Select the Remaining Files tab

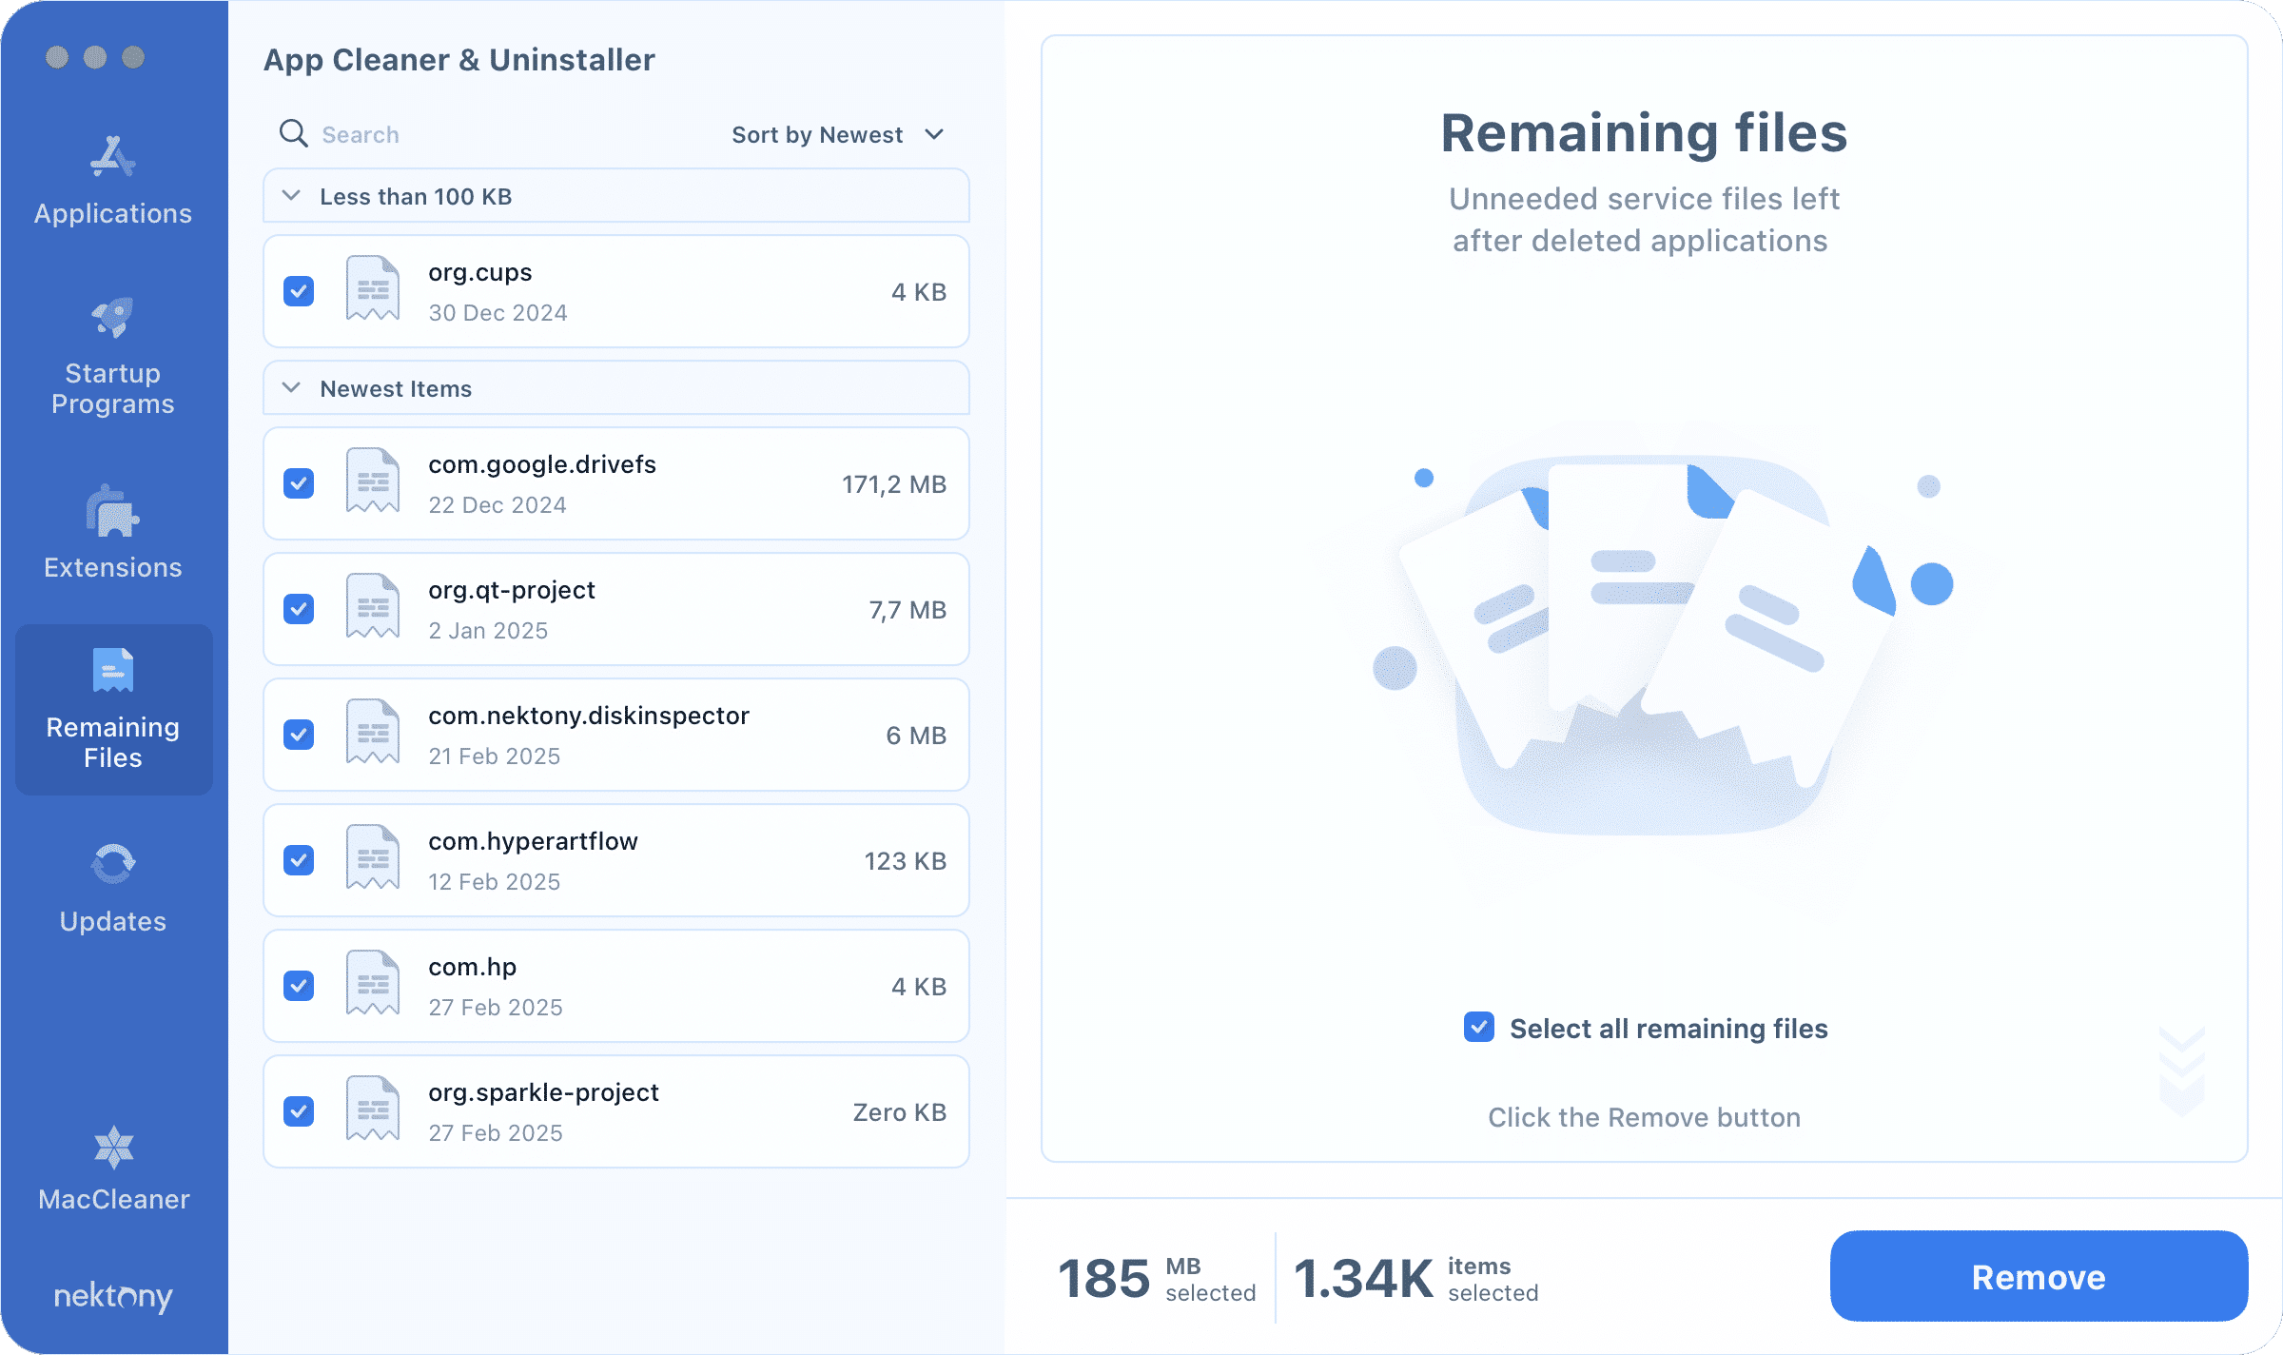point(113,710)
